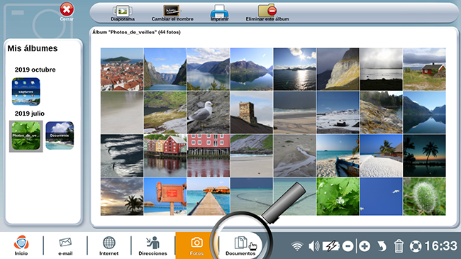Open the Documents album with beach cover
Image resolution: width=461 pixels, height=259 pixels.
pos(60,136)
